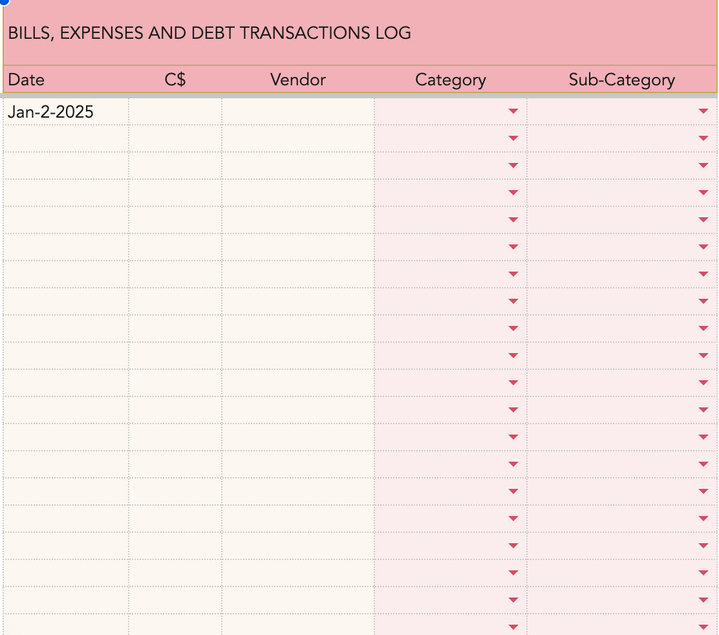
Task: Expand the Category dropdown in the second row
Action: (x=513, y=138)
